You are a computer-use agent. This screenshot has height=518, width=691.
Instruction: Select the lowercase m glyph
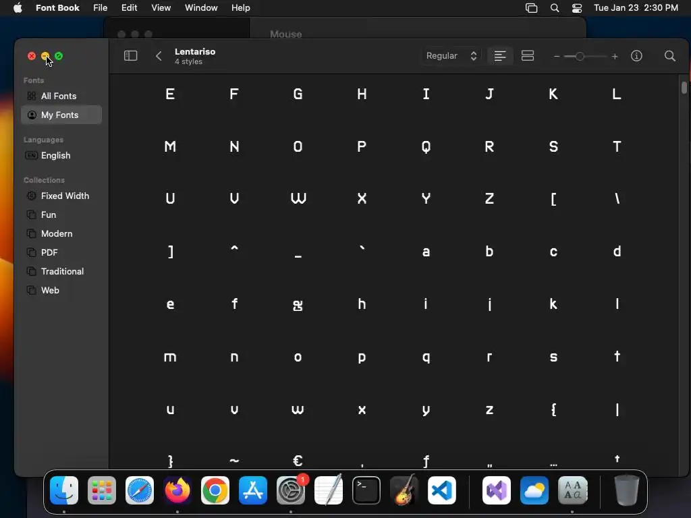170,357
